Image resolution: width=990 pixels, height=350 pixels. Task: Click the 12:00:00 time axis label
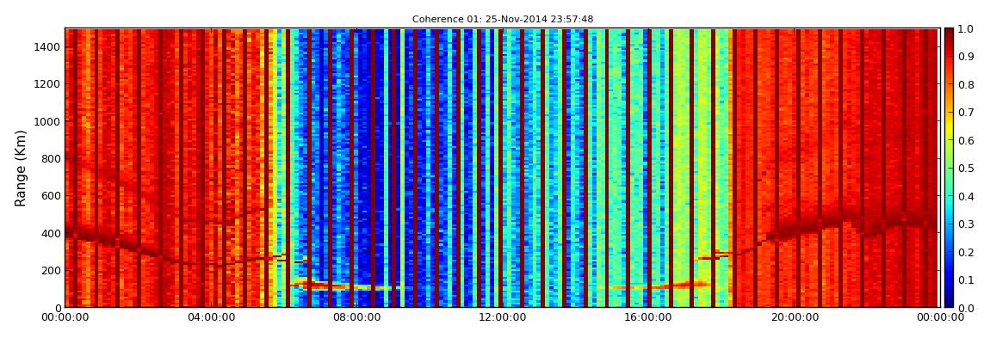click(502, 317)
